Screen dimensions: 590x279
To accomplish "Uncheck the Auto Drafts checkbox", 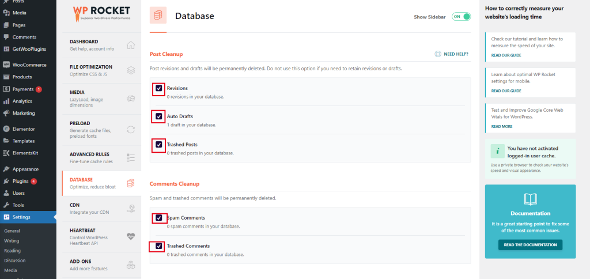I will pos(159,116).
